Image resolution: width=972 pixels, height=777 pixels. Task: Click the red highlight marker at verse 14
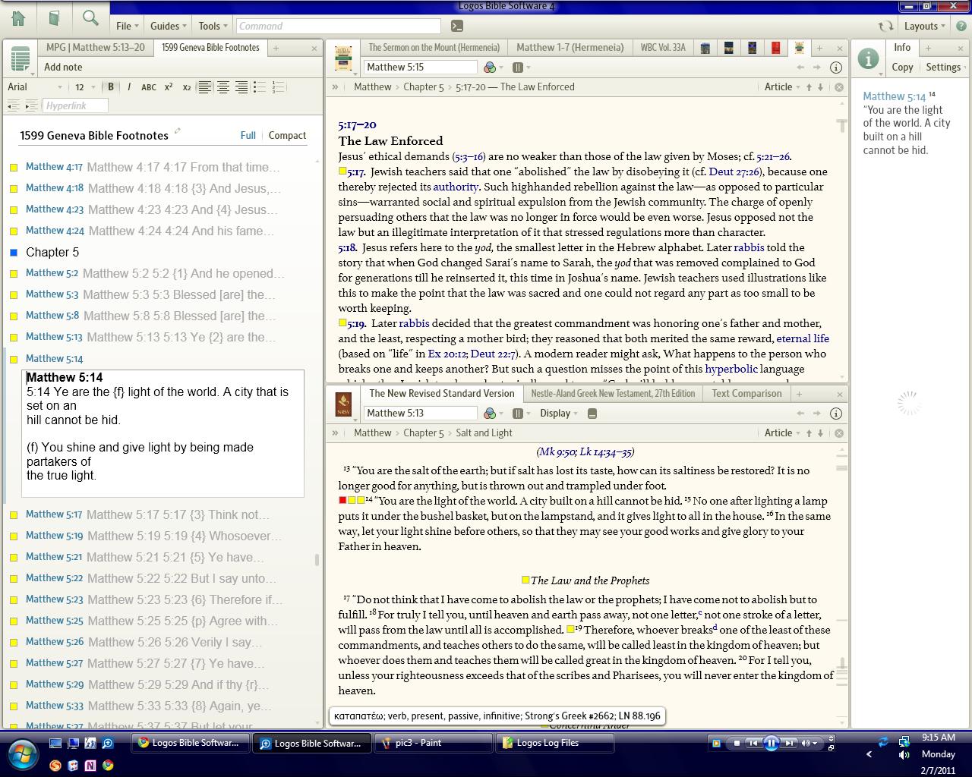point(342,500)
